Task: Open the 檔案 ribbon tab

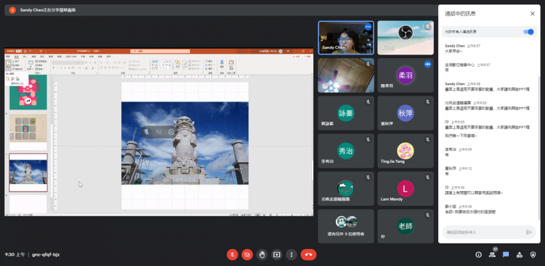Action: point(8,57)
